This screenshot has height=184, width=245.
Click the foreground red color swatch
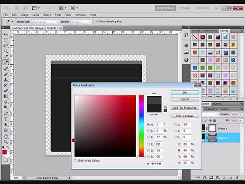(x=5, y=152)
